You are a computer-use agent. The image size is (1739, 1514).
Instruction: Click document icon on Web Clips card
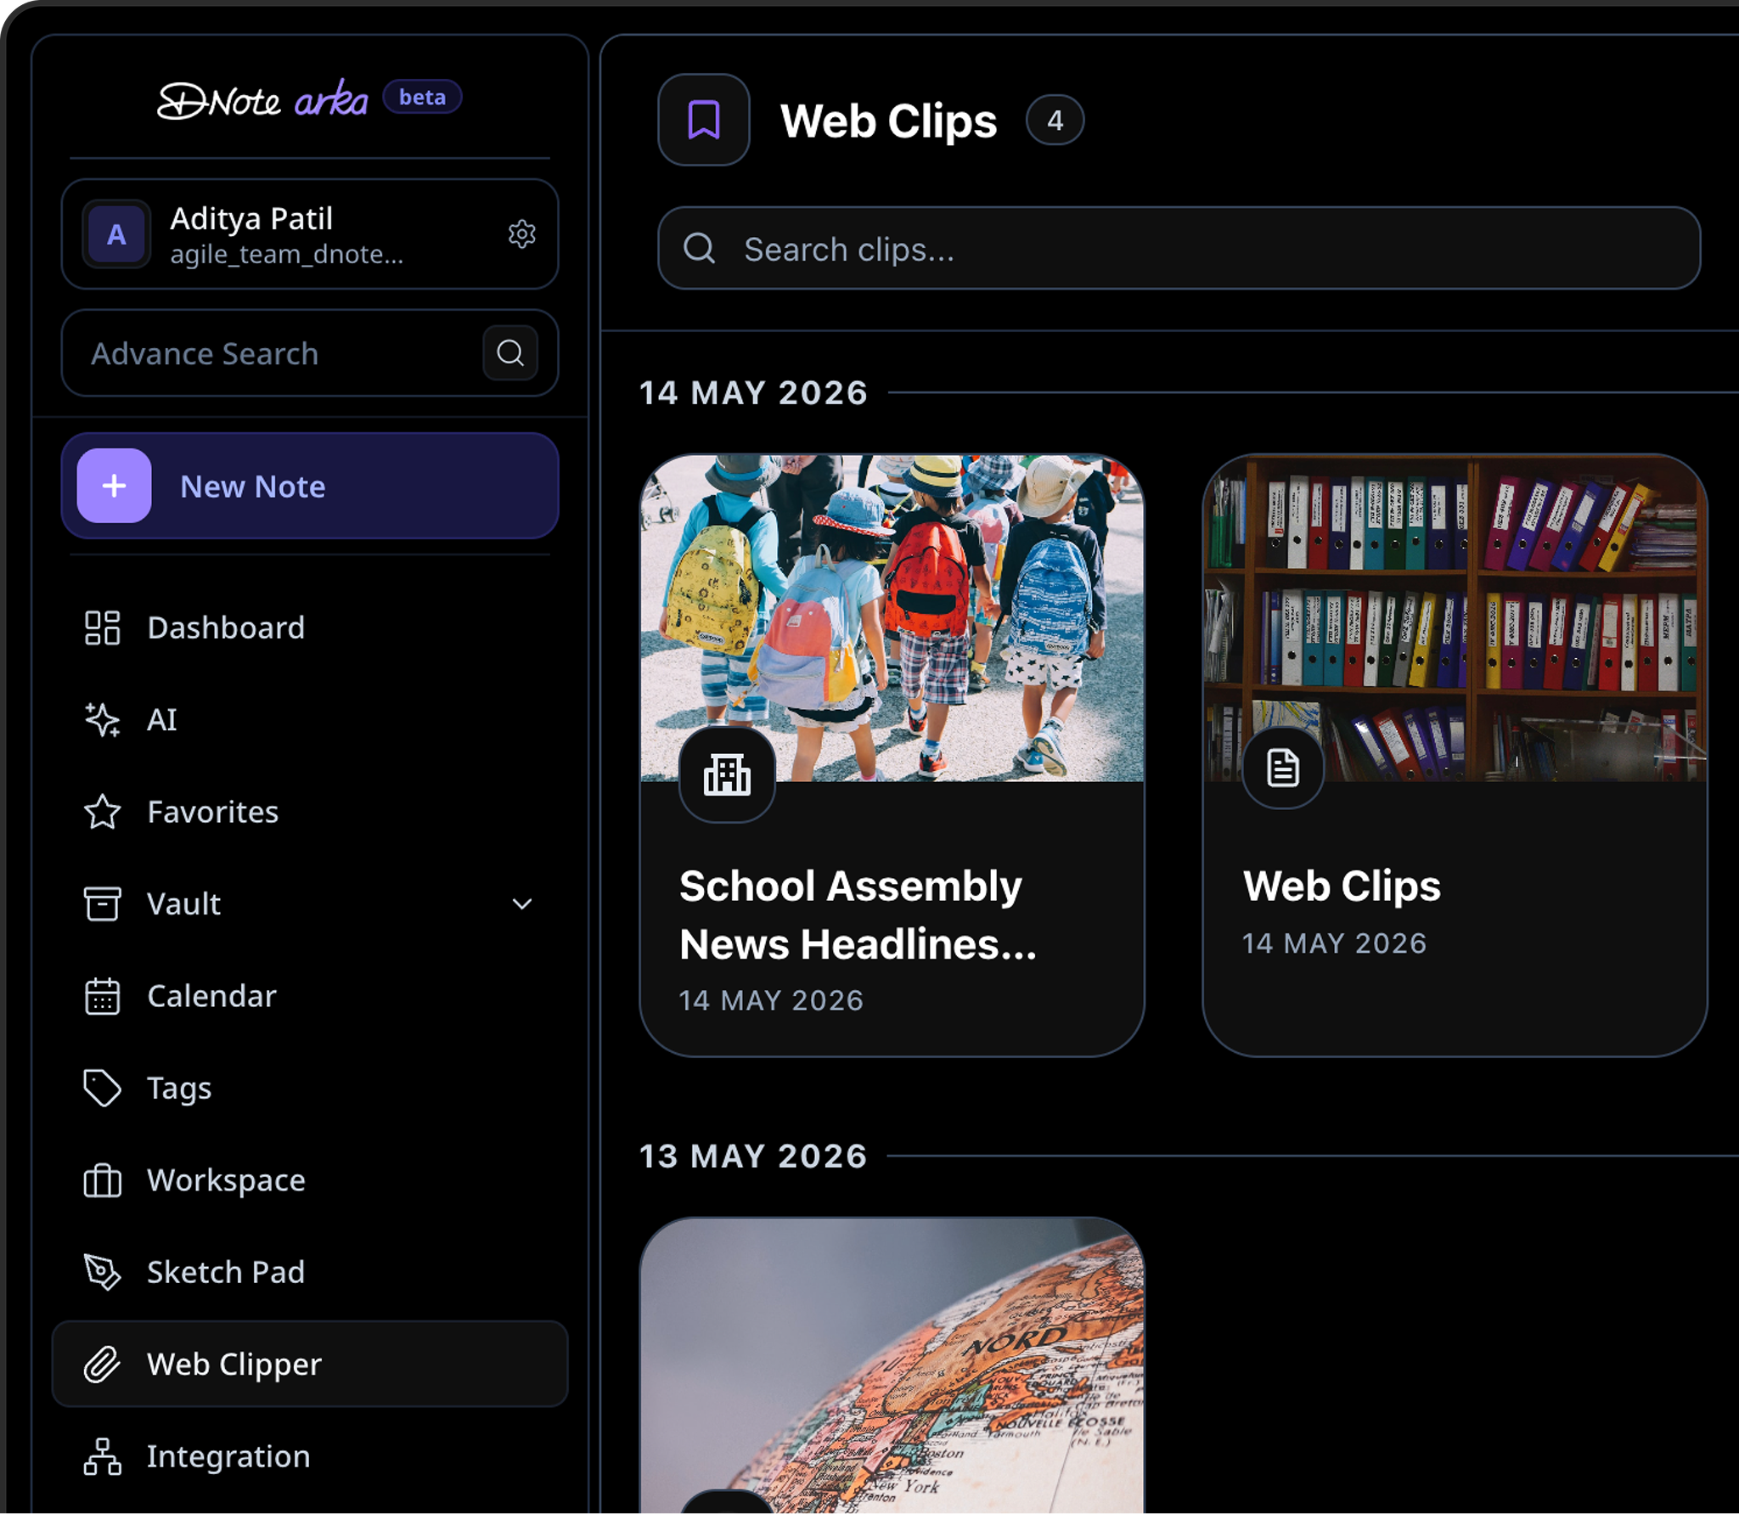[1283, 768]
